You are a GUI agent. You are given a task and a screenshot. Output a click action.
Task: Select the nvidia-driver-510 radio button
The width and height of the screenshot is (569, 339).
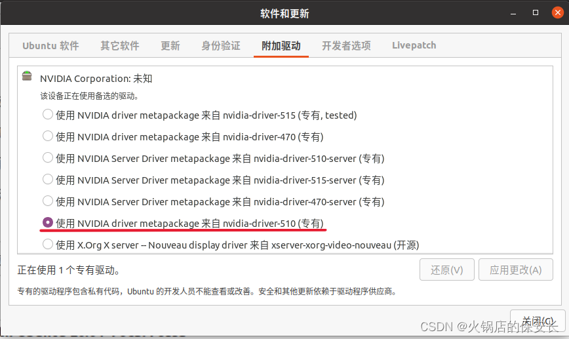click(x=48, y=222)
